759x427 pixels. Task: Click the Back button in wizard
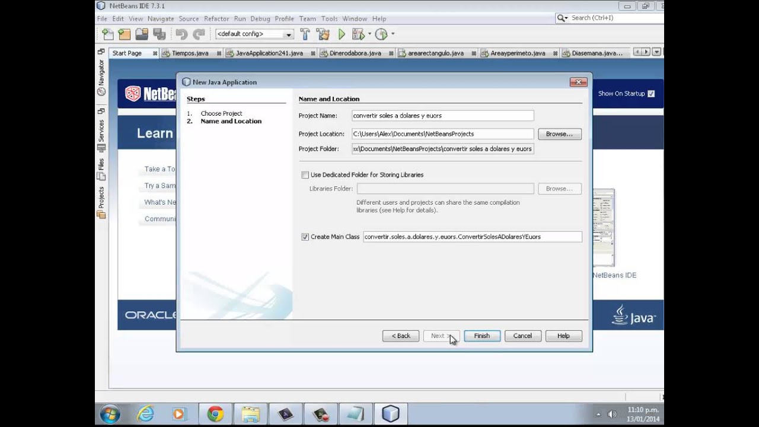pos(401,336)
